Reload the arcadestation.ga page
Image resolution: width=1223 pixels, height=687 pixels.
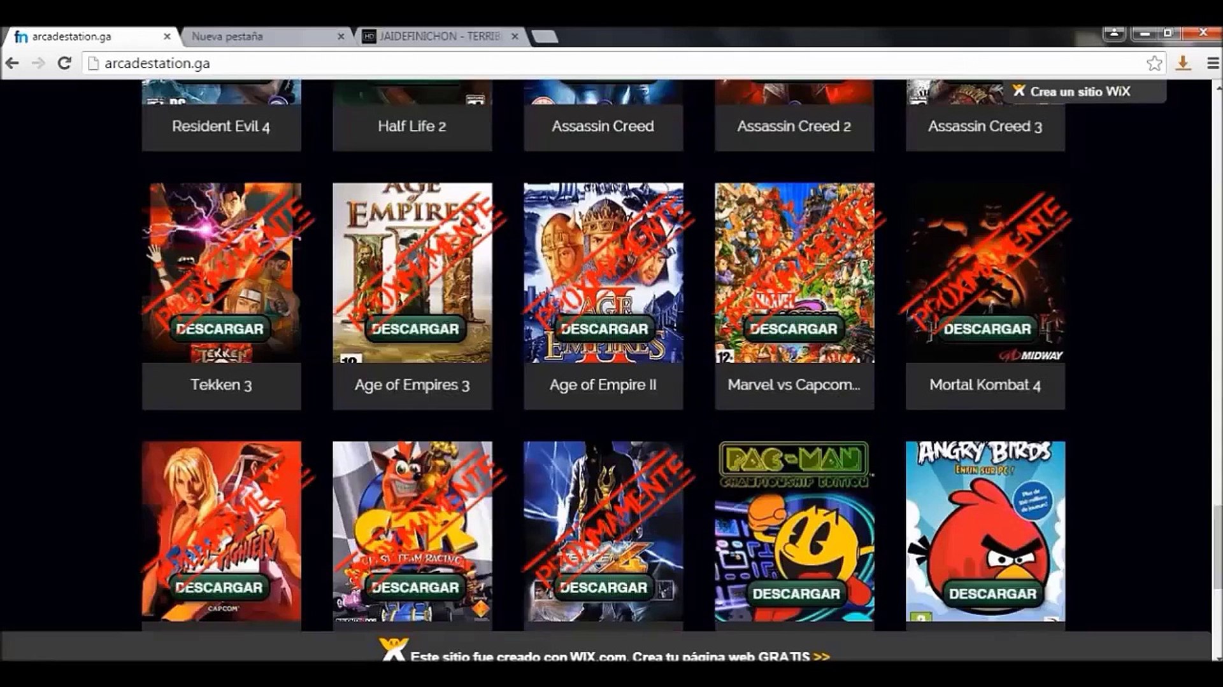point(64,63)
